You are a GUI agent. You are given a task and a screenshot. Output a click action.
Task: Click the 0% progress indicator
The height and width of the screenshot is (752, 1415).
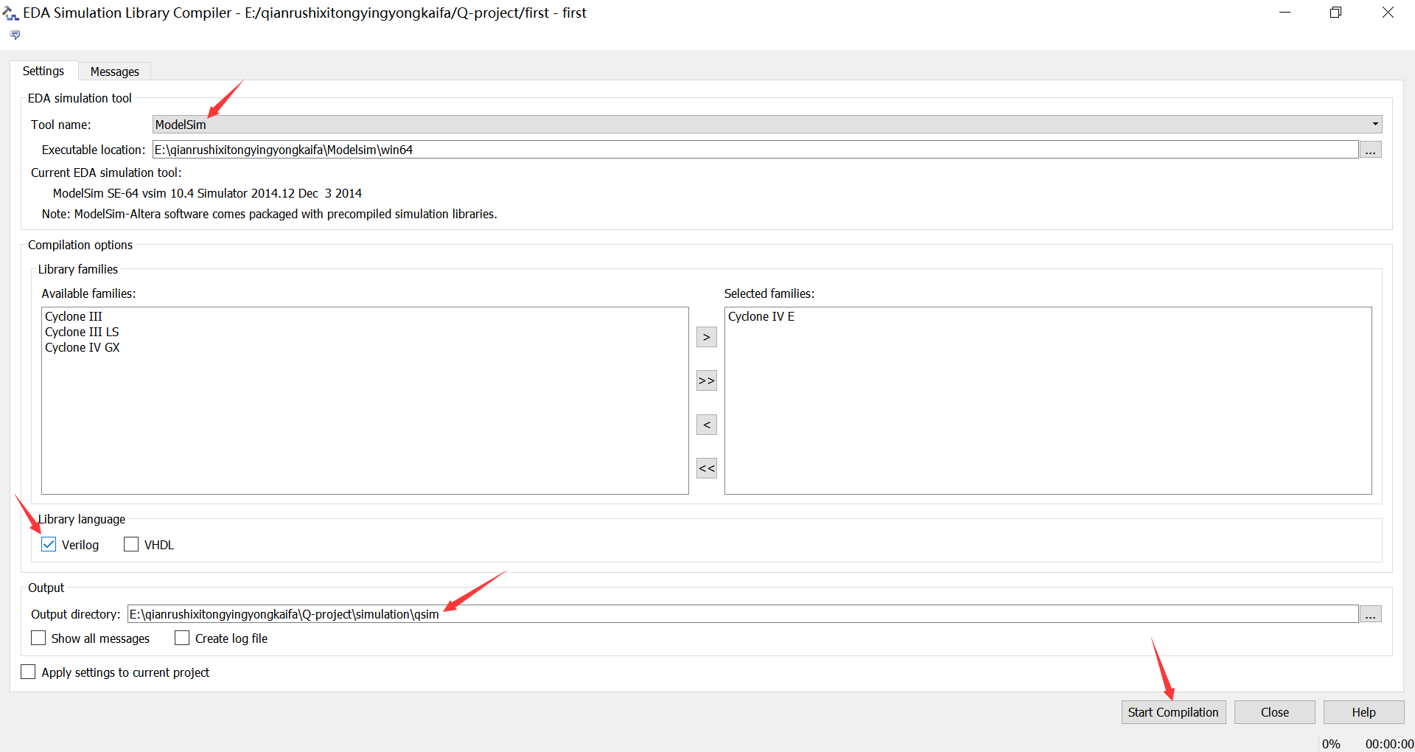pos(1331,744)
